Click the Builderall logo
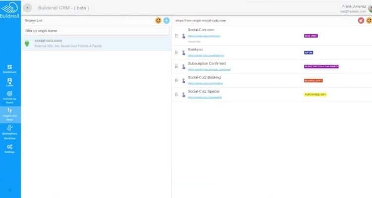The height and width of the screenshot is (198, 372). pos(9,10)
